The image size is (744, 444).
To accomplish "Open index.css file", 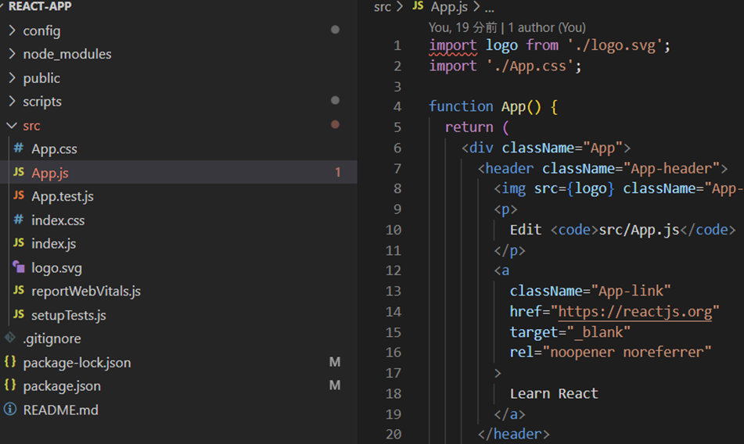I will (x=58, y=220).
